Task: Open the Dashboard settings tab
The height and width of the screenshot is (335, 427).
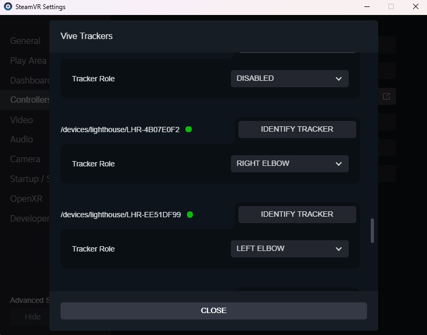Action: point(29,80)
